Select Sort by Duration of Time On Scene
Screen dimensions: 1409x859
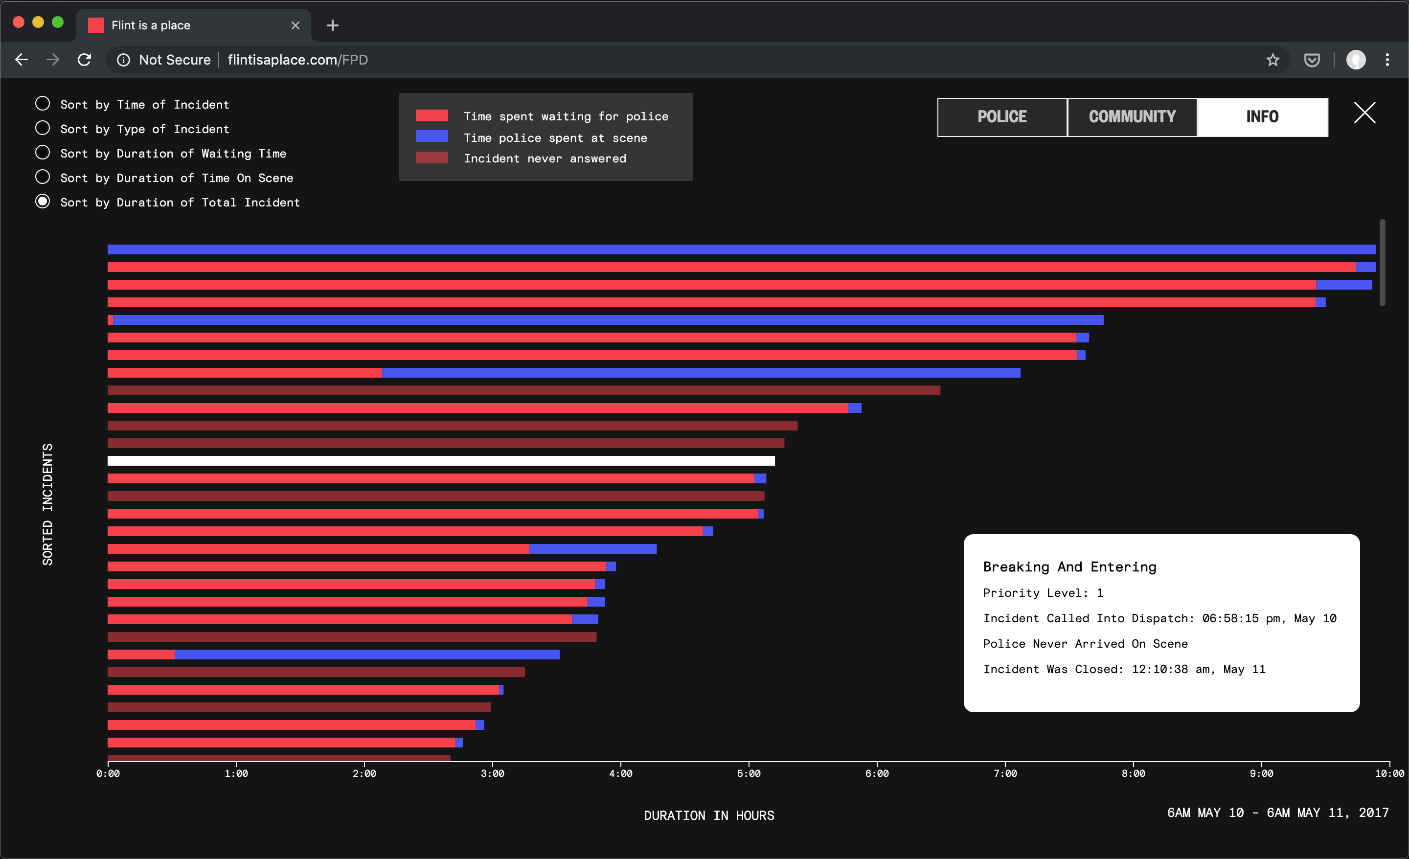[42, 177]
